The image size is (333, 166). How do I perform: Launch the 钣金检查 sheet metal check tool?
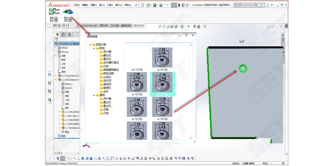coord(54,15)
